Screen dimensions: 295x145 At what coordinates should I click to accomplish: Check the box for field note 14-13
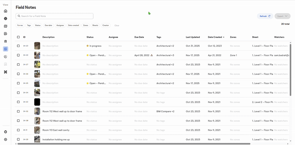18,102
